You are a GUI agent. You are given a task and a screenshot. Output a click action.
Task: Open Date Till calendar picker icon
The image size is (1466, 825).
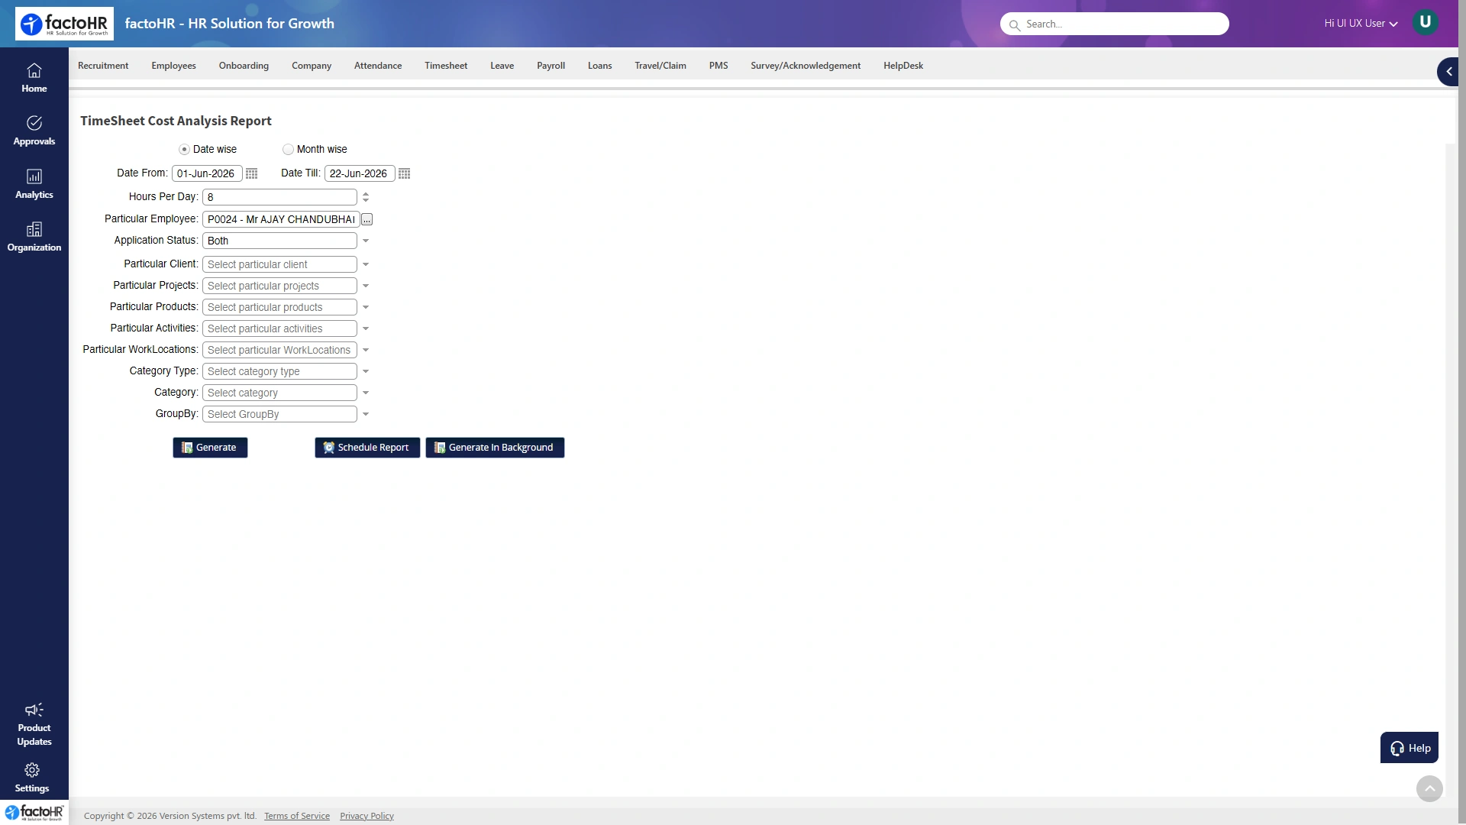pyautogui.click(x=405, y=174)
